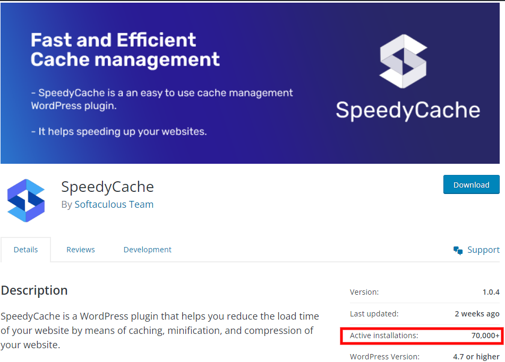
Task: Switch to the Development tab
Action: coord(148,250)
